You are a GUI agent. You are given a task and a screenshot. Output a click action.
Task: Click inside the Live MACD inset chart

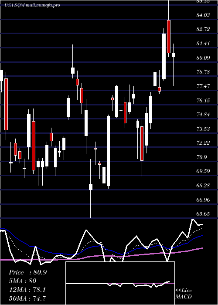coord(120,283)
